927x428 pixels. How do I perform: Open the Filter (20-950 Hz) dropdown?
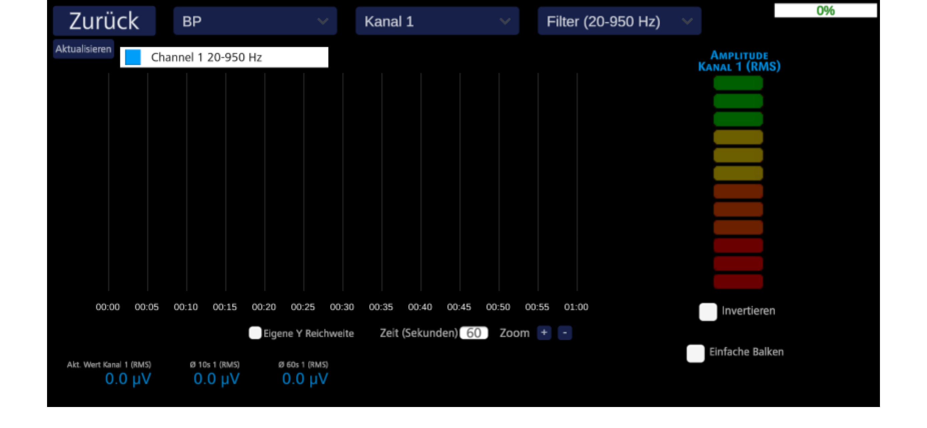tap(619, 21)
